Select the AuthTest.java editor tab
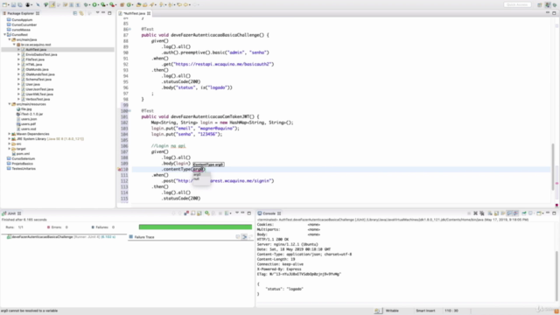The height and width of the screenshot is (315, 560). [135, 13]
